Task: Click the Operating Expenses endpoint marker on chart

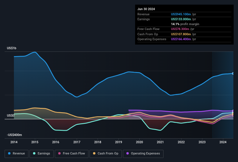Action: click(x=233, y=111)
